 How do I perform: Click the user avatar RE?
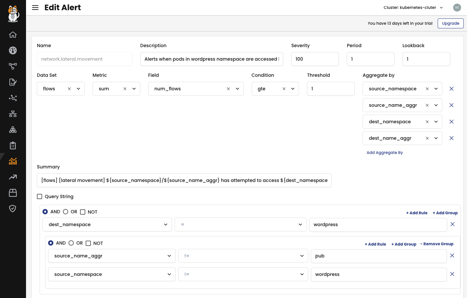457,8
